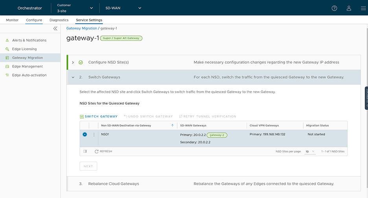Open the Customer 3-site dropdown

pyautogui.click(x=75, y=8)
